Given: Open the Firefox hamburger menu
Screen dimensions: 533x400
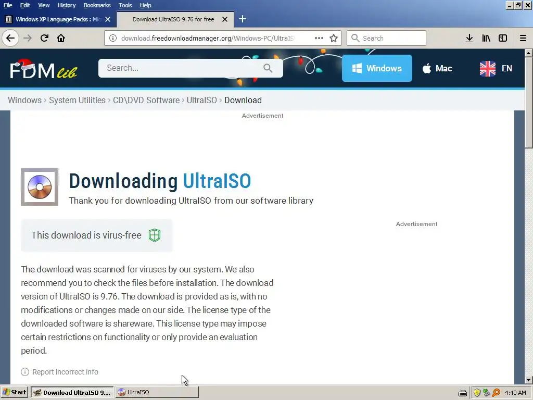Looking at the screenshot, I should pos(523,38).
